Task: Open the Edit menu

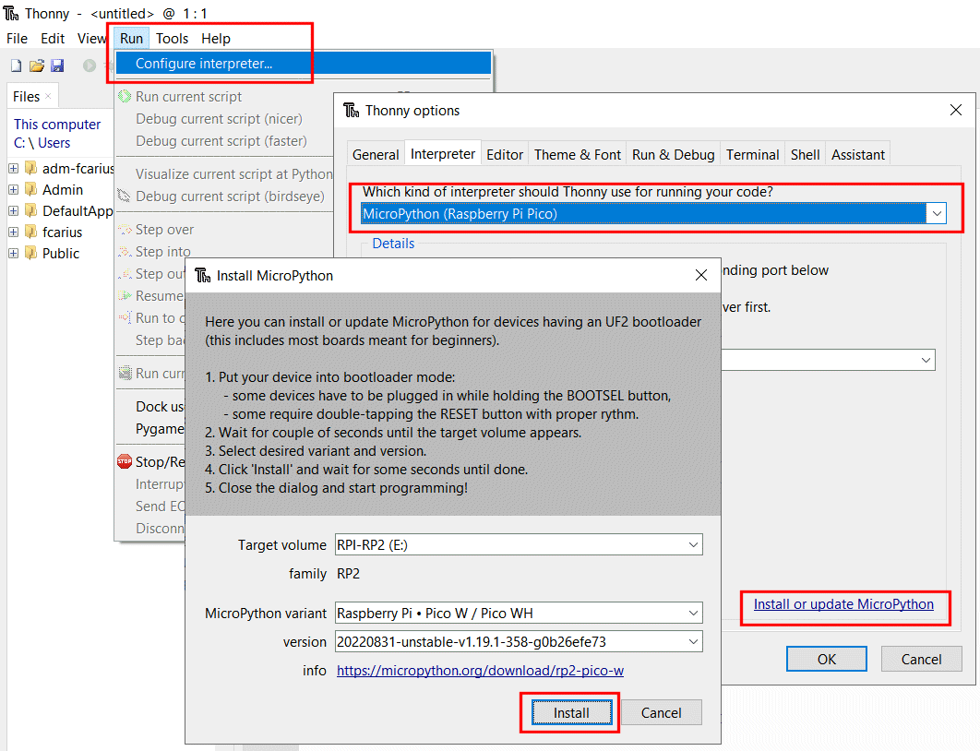Action: pos(53,39)
